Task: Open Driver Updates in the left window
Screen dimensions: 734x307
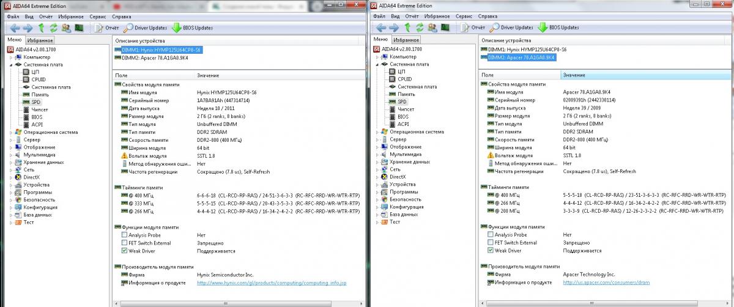Action: (146, 28)
